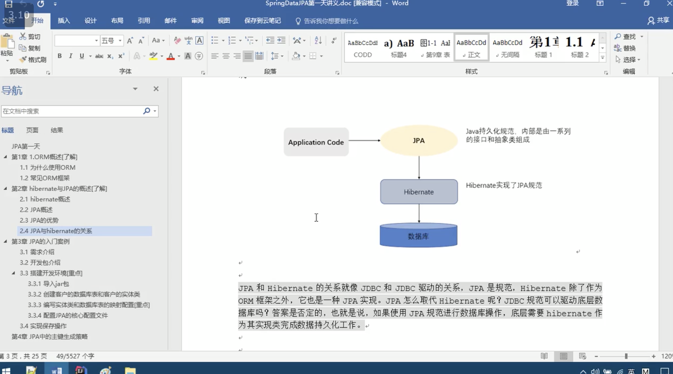Open the font name combo box dropdown

tap(96, 40)
